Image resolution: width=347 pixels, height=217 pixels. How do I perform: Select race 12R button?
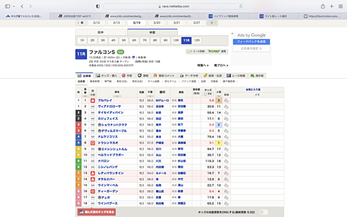coord(197,40)
